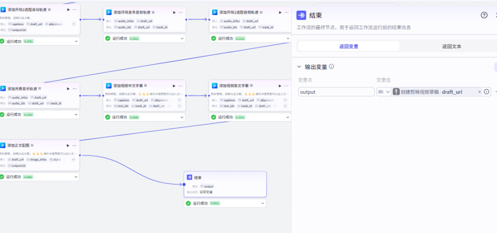Expand run result under 添加视频中文字幕
Image resolution: width=497 pixels, height=233 pixels.
click(182, 117)
